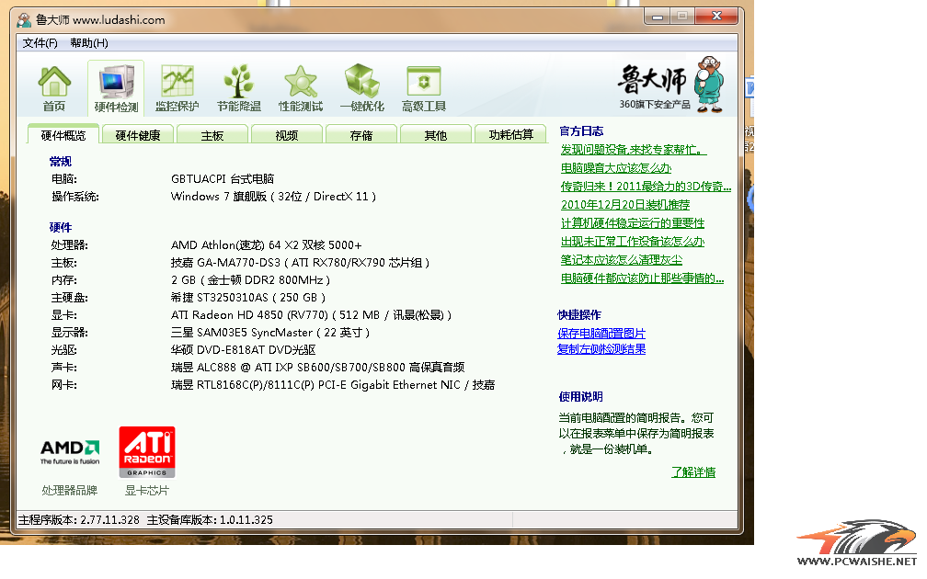Click graphics card value ATI Radeon HD 4850
This screenshot has height=579, width=927.
(x=311, y=315)
